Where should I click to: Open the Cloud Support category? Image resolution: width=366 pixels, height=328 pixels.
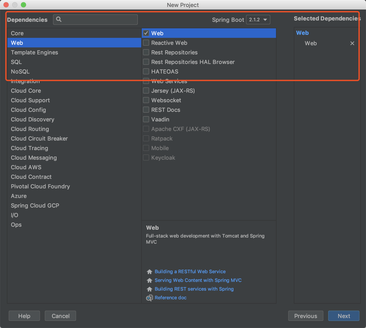pyautogui.click(x=74, y=100)
